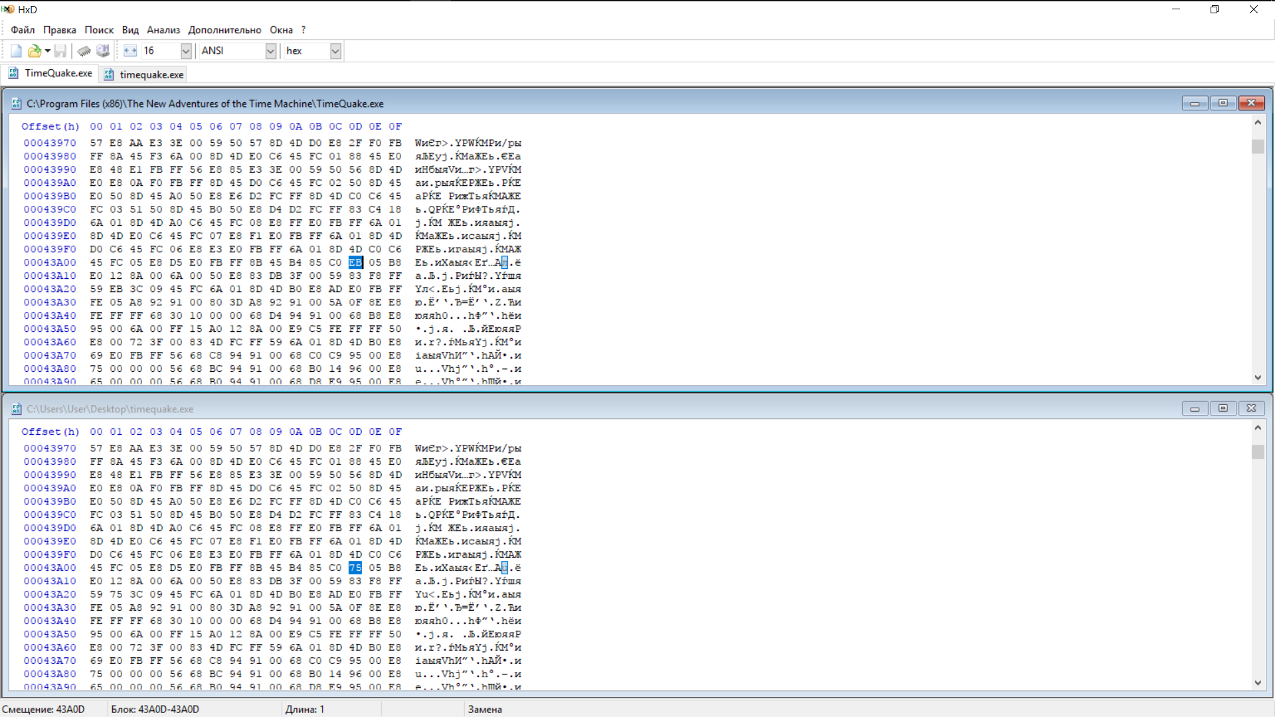Click the bytes-per-row width icon
This screenshot has height=717, width=1275.
pos(130,51)
